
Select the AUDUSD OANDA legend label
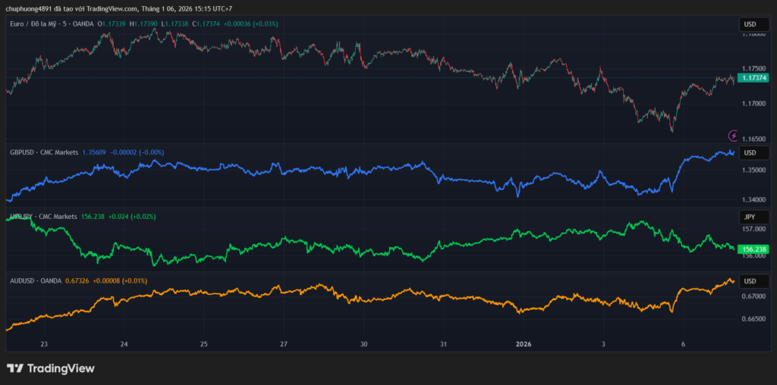36,280
